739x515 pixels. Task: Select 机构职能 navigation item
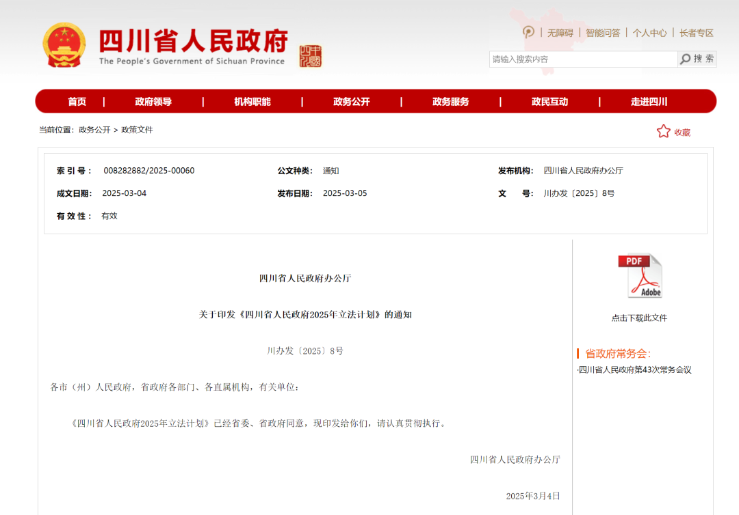tap(252, 102)
